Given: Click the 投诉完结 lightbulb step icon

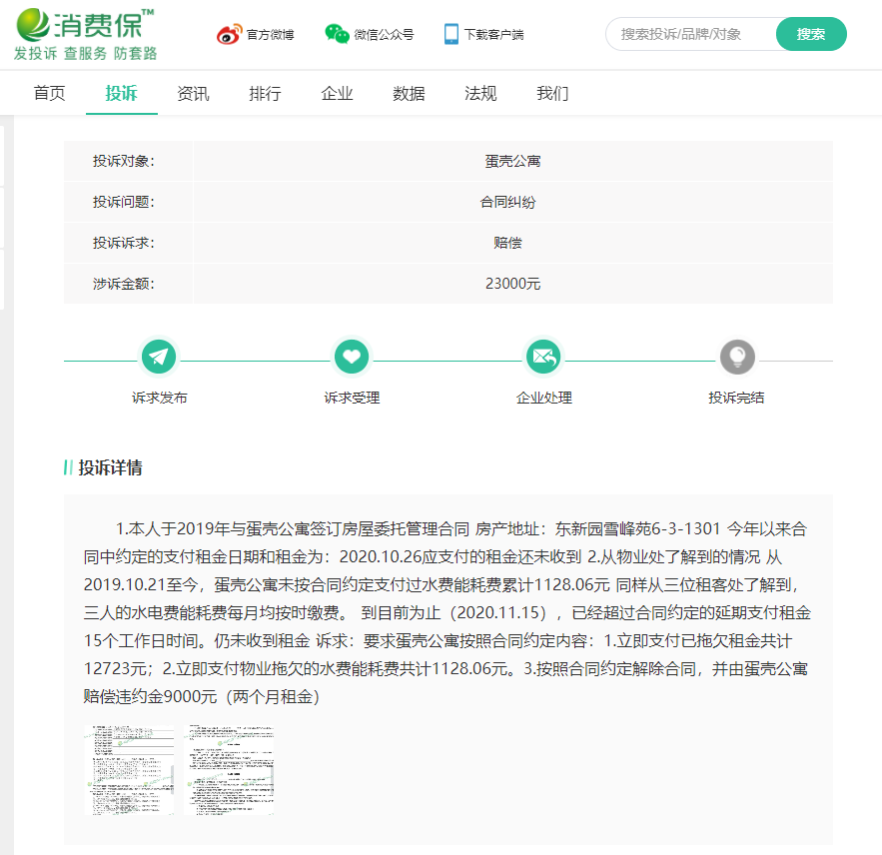Looking at the screenshot, I should [x=737, y=357].
